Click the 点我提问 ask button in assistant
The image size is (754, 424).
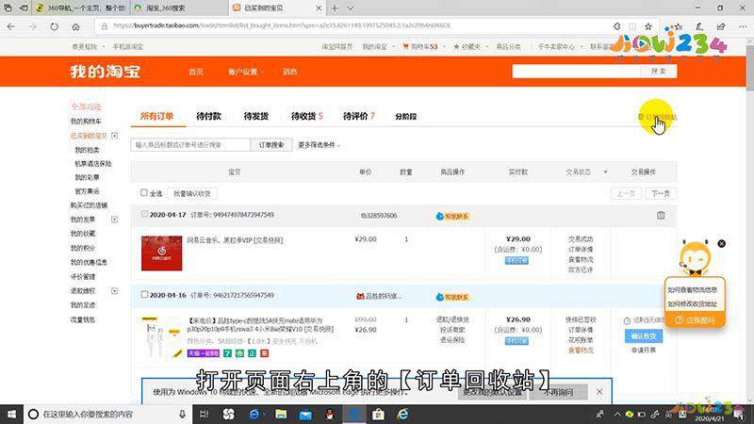pos(695,320)
